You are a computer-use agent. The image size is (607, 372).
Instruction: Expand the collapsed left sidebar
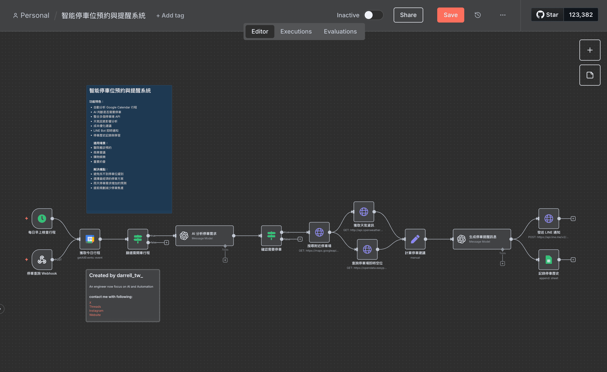[x=1, y=309]
